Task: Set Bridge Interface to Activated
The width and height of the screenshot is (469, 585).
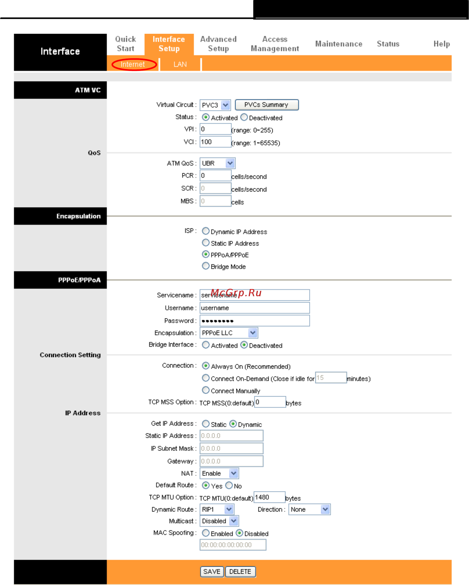Action: [206, 345]
